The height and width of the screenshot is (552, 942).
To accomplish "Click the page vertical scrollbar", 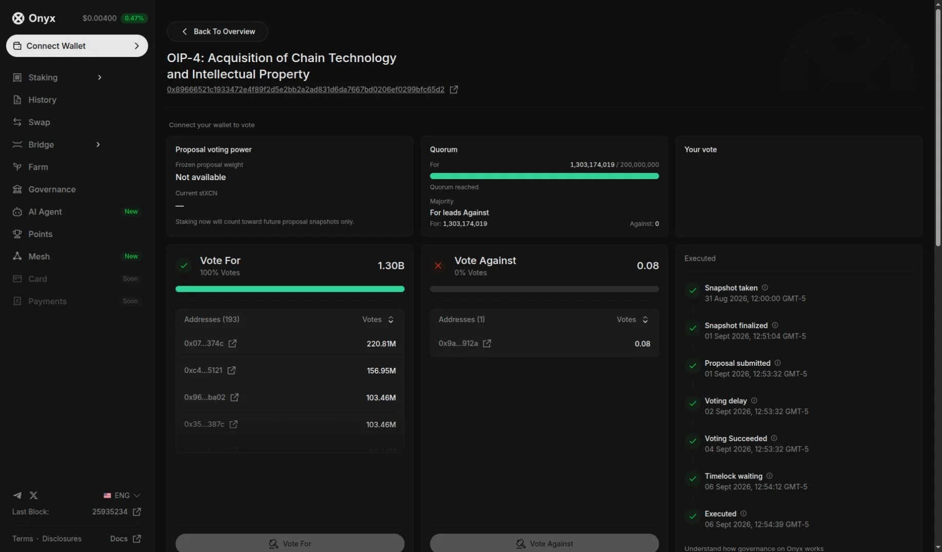I will tap(937, 127).
